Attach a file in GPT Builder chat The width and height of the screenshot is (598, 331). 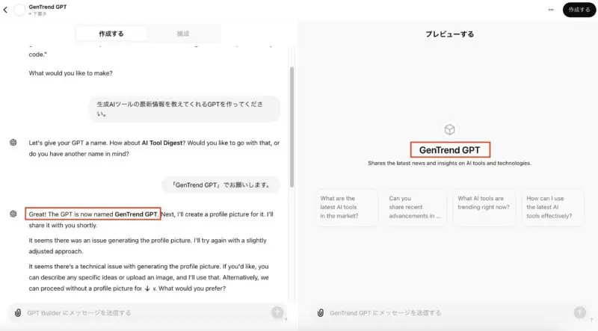[18, 313]
